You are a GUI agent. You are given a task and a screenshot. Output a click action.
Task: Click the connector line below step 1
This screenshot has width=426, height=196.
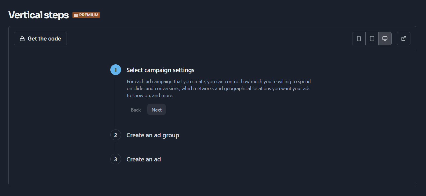[x=116, y=102]
